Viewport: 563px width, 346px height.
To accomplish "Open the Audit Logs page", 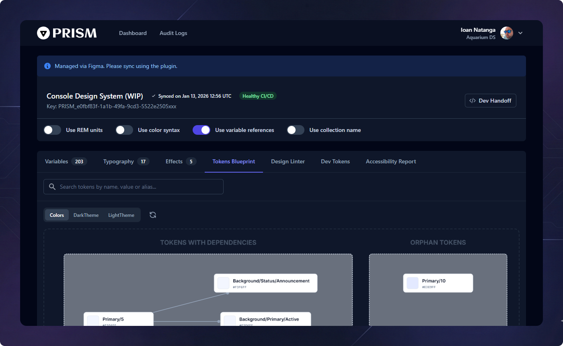I will click(x=173, y=33).
